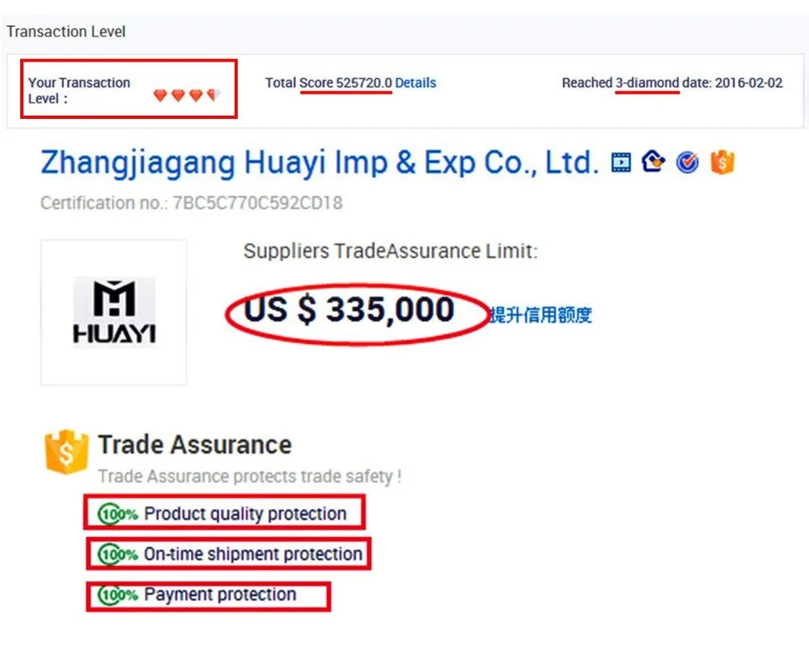Click the Chinese link to raise credit limit
This screenshot has height=647, width=809.
(x=540, y=315)
